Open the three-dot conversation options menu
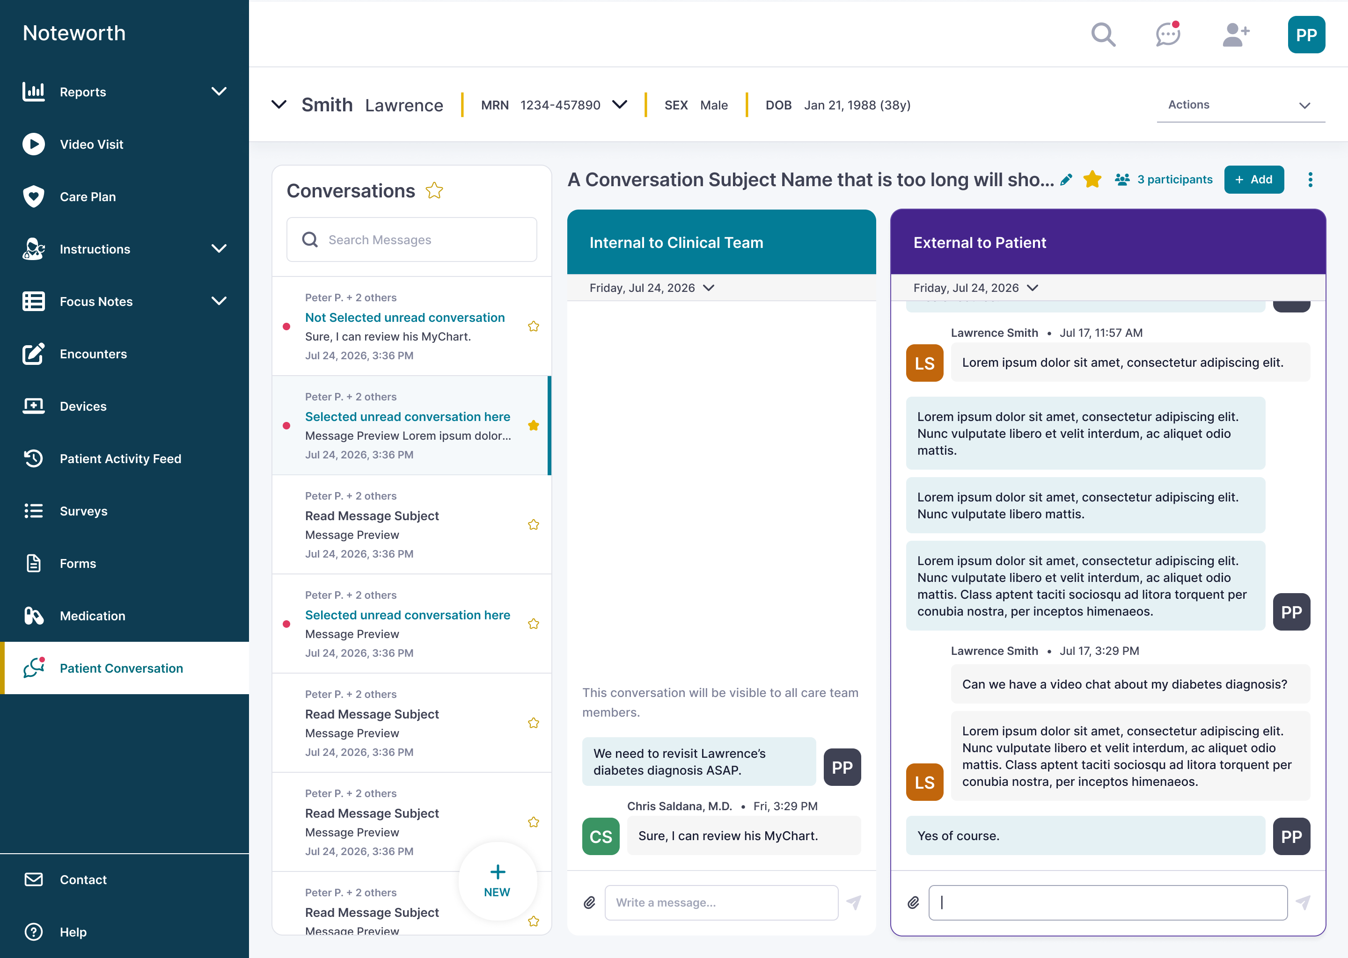This screenshot has height=958, width=1348. [x=1310, y=180]
